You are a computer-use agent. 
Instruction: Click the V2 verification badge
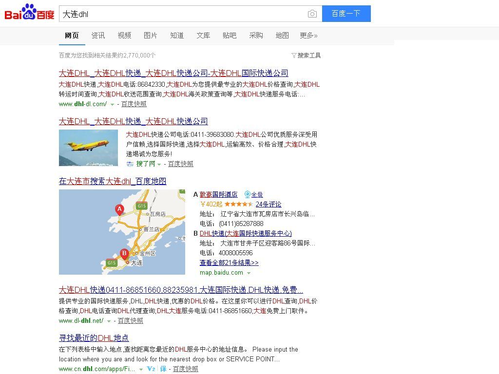[x=151, y=369]
